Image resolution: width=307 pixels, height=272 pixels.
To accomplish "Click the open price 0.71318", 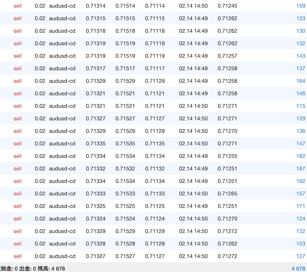I will click(96, 31).
